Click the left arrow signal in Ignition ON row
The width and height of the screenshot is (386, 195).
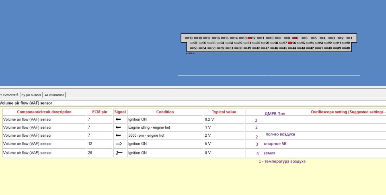tap(118, 119)
